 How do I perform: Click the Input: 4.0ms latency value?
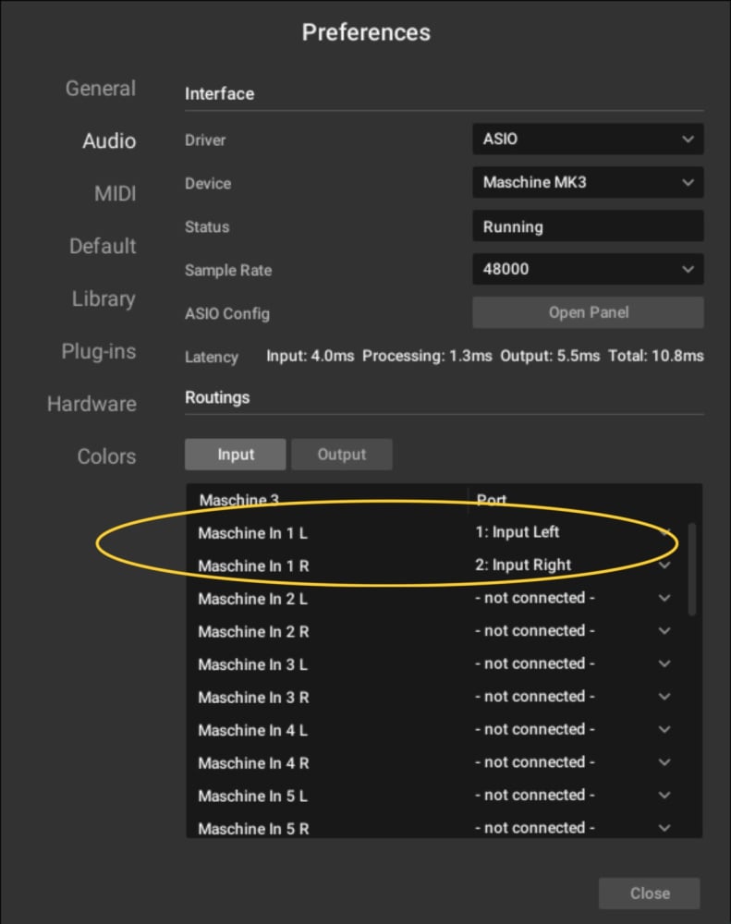[311, 356]
